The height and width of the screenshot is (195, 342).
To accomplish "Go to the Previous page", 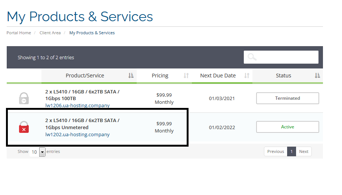I will (276, 151).
